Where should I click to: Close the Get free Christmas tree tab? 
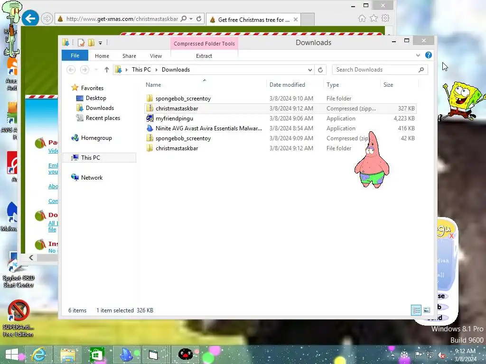(295, 19)
